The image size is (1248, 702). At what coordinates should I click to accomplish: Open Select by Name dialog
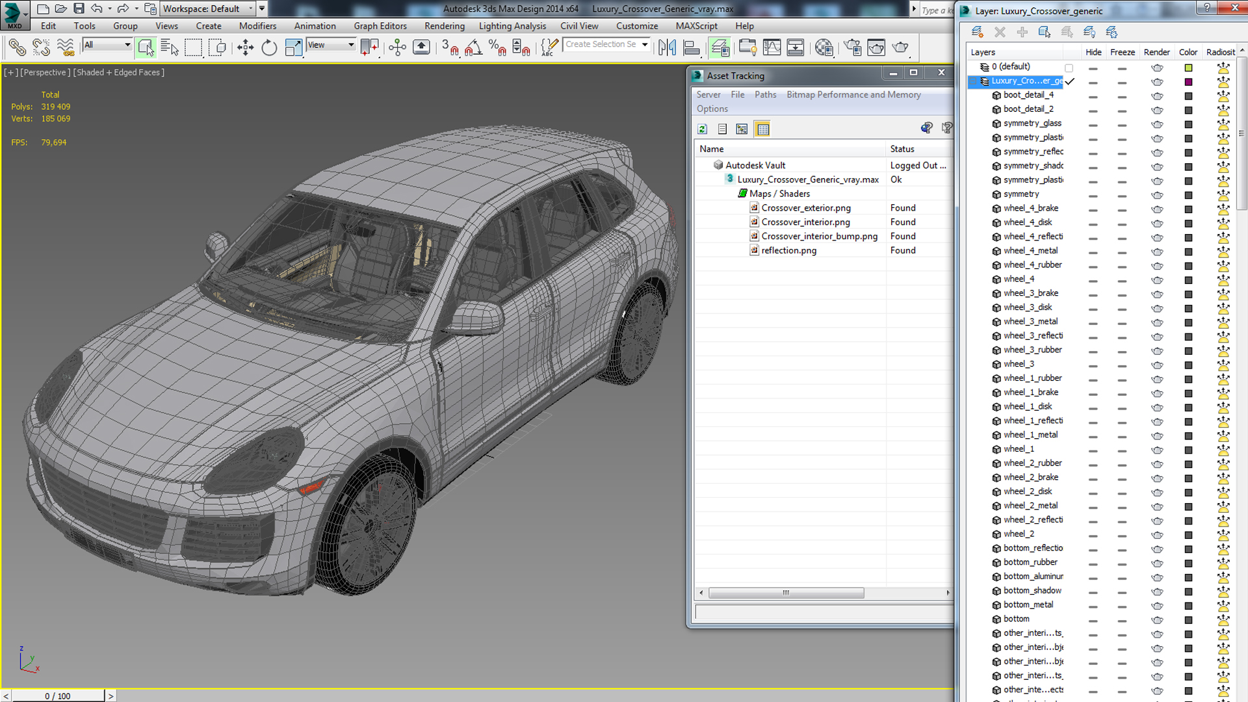click(170, 47)
